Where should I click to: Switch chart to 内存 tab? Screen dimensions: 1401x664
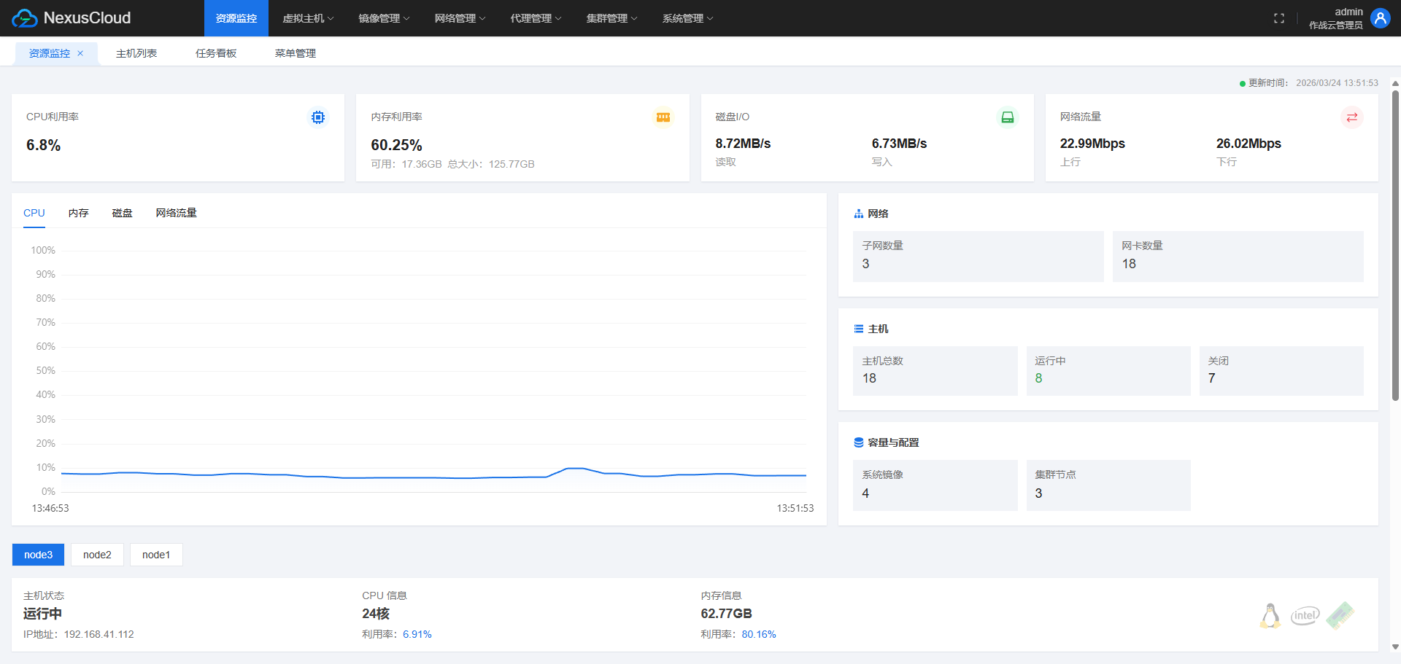tap(78, 213)
